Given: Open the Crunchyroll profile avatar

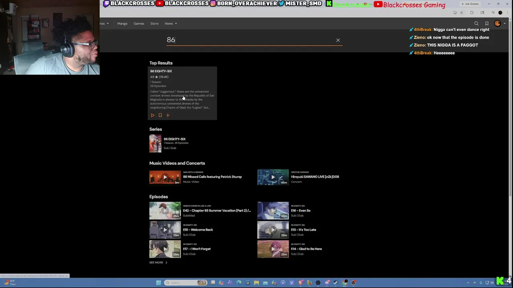Looking at the screenshot, I should coord(498,24).
